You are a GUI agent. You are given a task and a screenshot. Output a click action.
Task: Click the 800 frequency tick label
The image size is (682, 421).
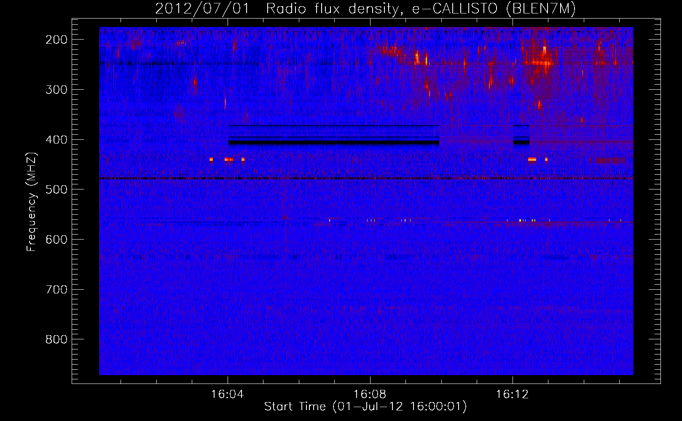[x=56, y=339]
